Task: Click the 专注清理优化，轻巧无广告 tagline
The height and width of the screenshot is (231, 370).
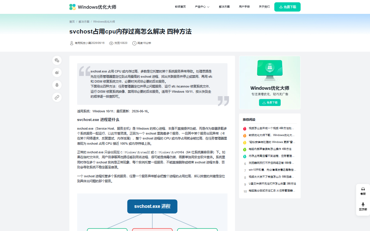Action: coord(270,94)
